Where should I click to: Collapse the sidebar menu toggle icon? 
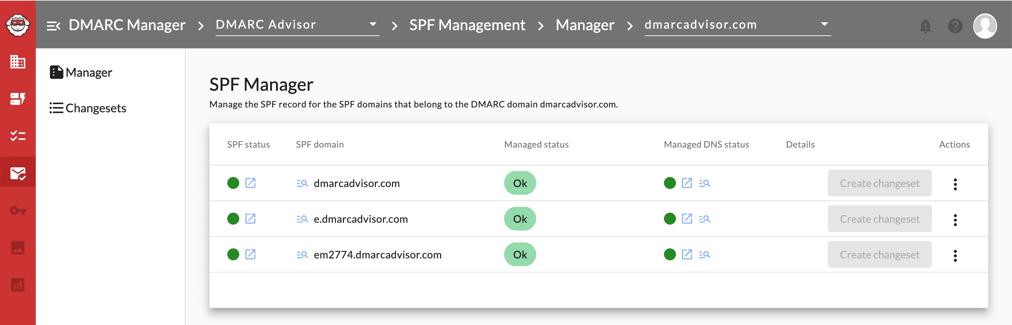point(53,26)
